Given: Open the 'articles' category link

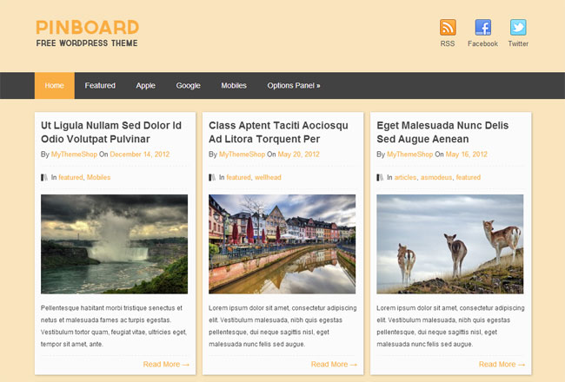Looking at the screenshot, I should [x=405, y=177].
